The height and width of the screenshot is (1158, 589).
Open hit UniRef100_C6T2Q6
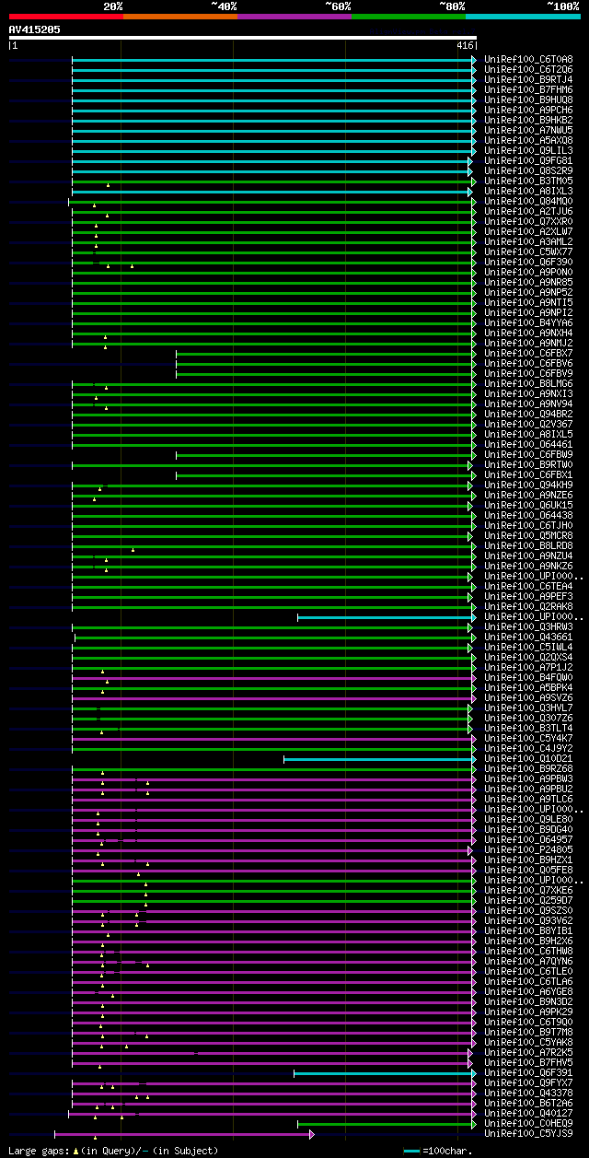click(528, 70)
